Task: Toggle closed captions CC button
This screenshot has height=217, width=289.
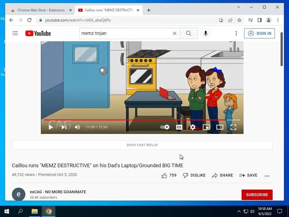Action: click(179, 127)
